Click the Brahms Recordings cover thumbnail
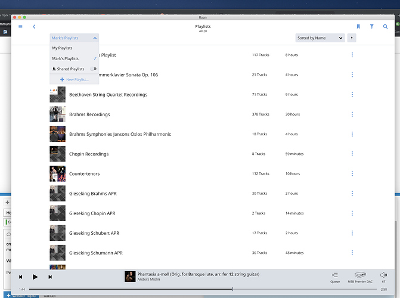 click(57, 114)
